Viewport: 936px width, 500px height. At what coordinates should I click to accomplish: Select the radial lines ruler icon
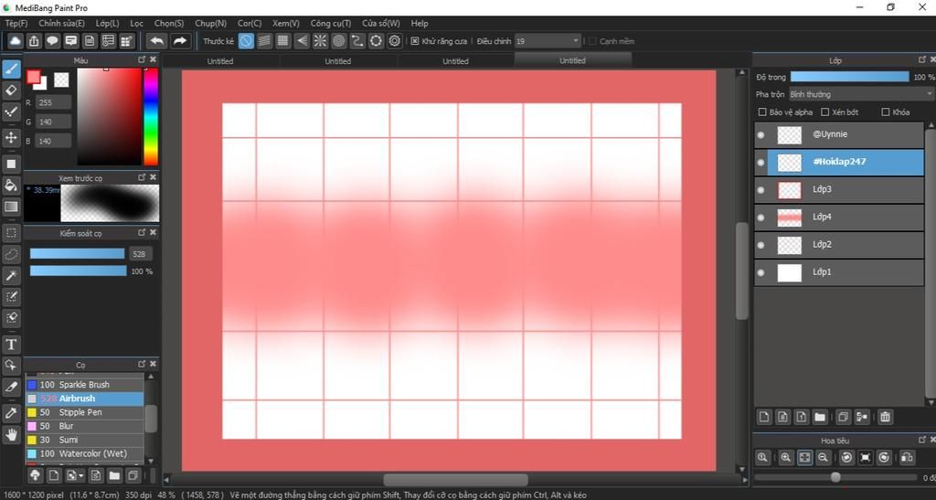coord(321,40)
